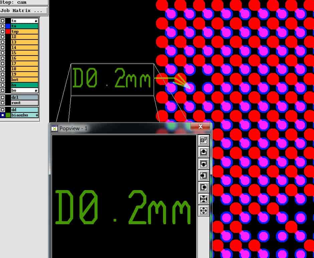
Task: Toggle display checkbox for layer dd
Action: (x=3, y=110)
